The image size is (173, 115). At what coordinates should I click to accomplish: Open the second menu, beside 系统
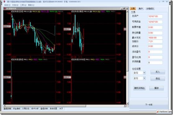point(15,5)
